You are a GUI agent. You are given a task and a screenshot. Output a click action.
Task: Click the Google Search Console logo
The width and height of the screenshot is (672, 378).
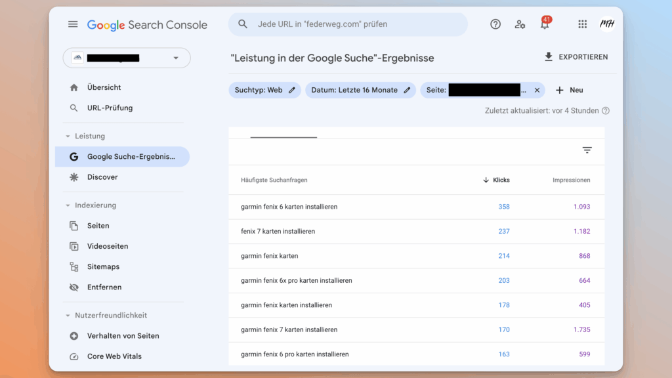147,25
